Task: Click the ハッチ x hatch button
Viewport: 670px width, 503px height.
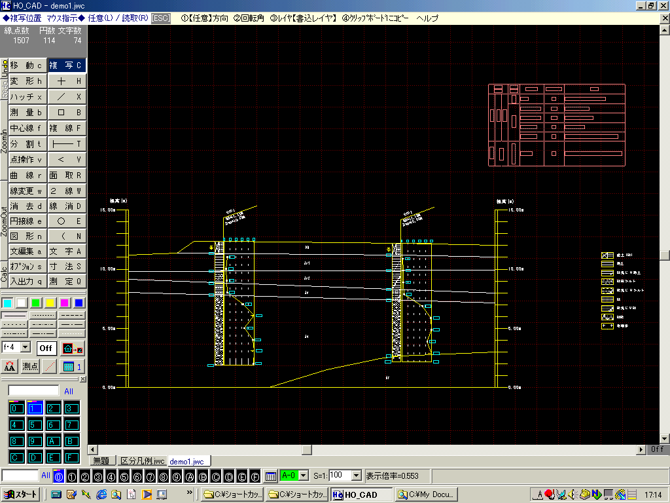Action: coord(27,97)
